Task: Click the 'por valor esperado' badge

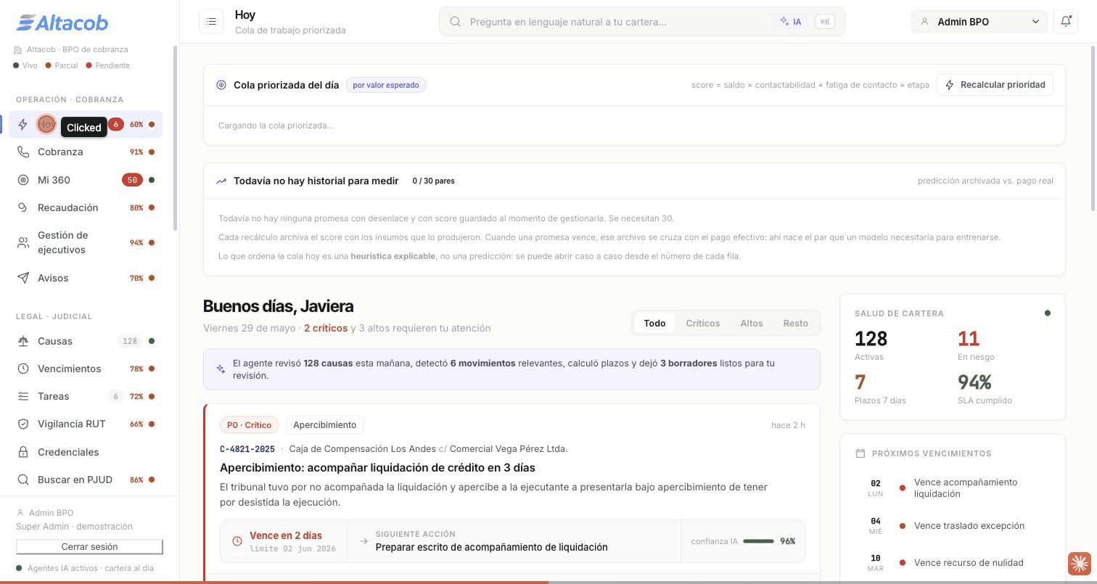Action: click(x=386, y=85)
